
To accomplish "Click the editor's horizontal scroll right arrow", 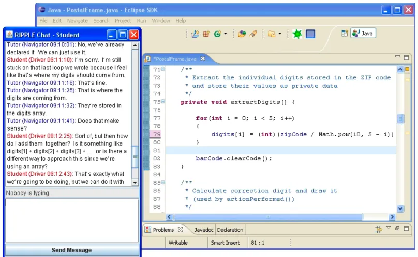I will click(392, 217).
